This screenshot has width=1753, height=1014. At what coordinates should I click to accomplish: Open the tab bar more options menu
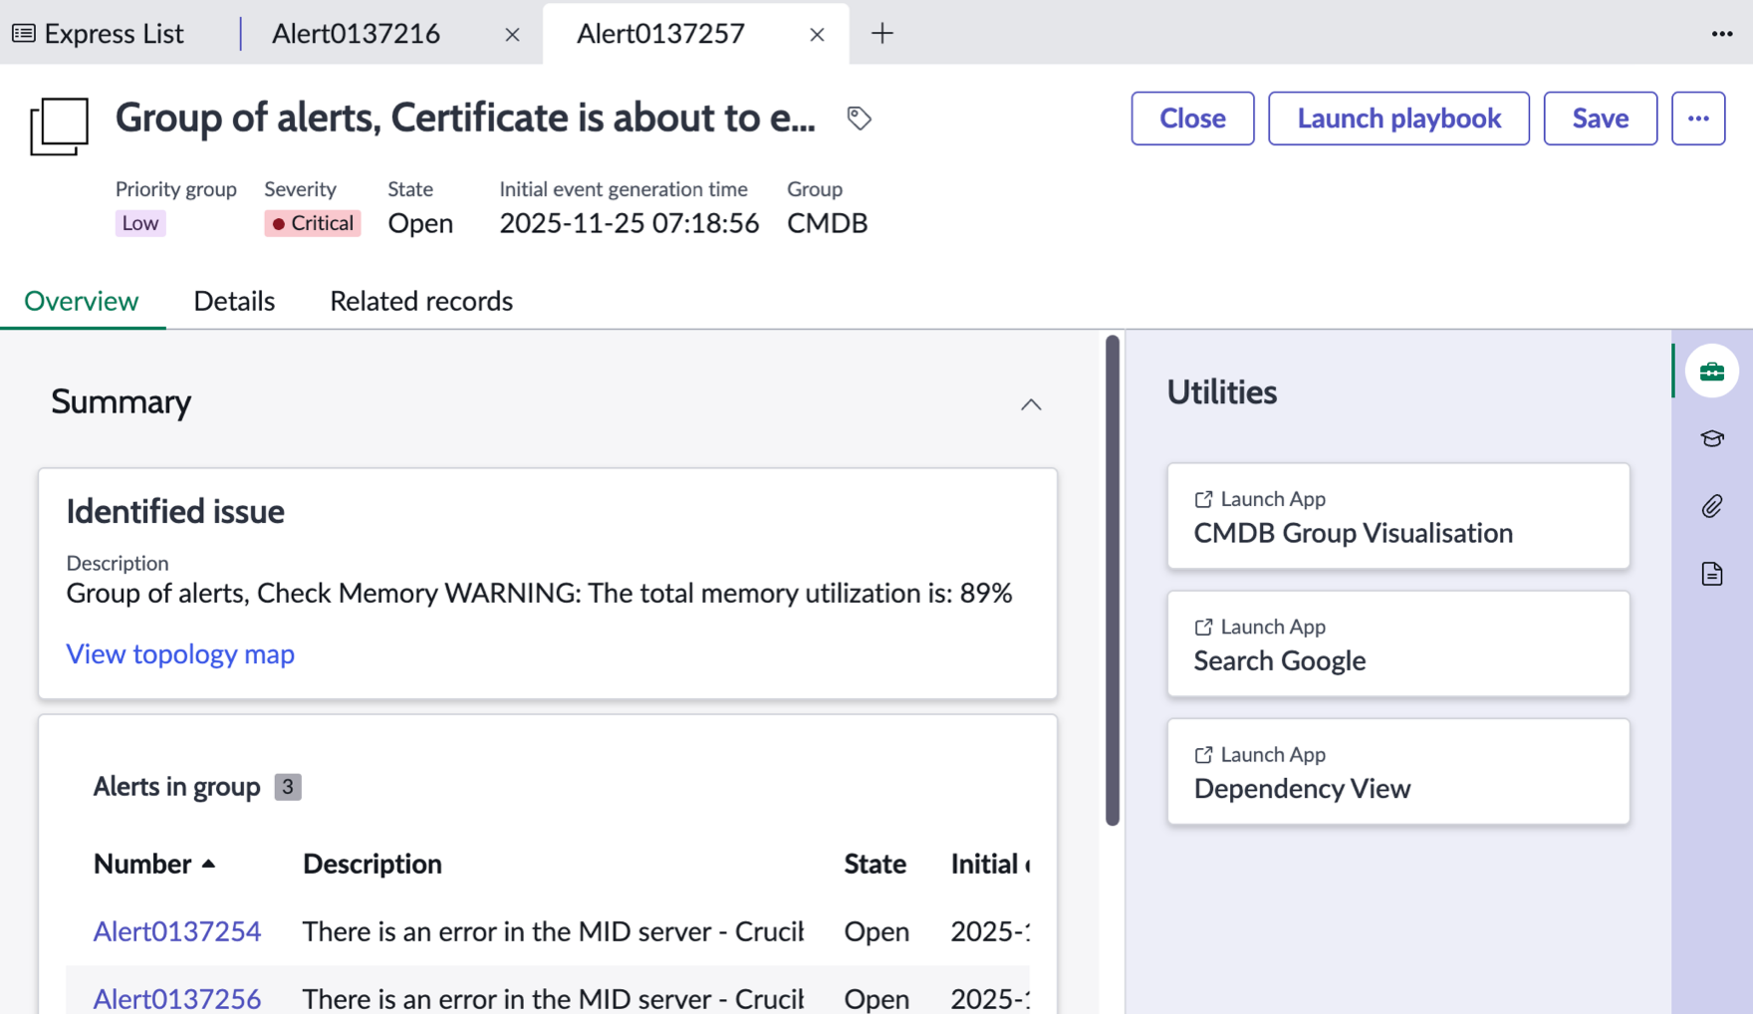1722,34
